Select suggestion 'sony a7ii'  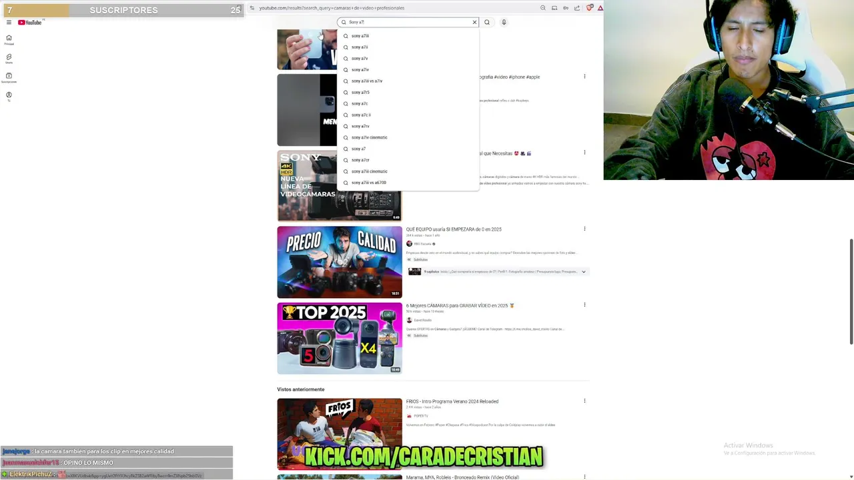408,47
